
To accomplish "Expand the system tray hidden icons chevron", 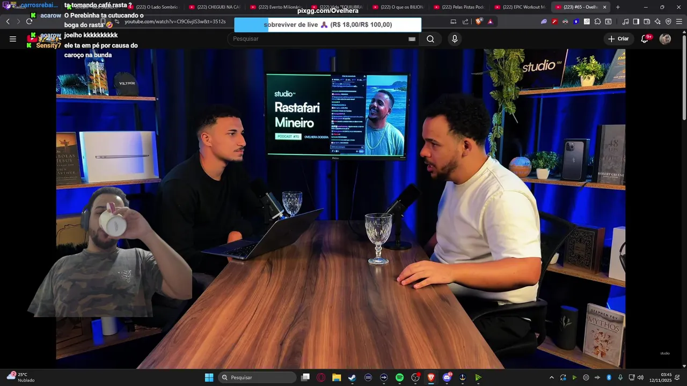I will click(551, 377).
